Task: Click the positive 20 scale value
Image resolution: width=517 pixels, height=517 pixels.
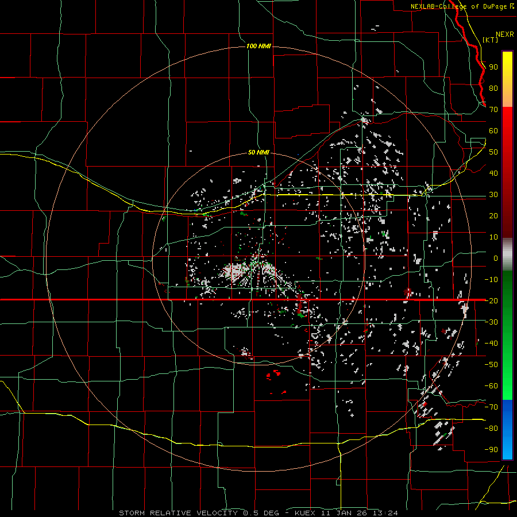Action: (x=493, y=216)
